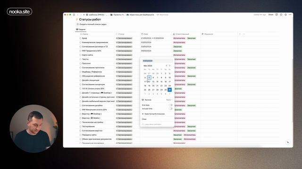Click the Статус column header
The image size is (302, 169).
(x=120, y=34)
